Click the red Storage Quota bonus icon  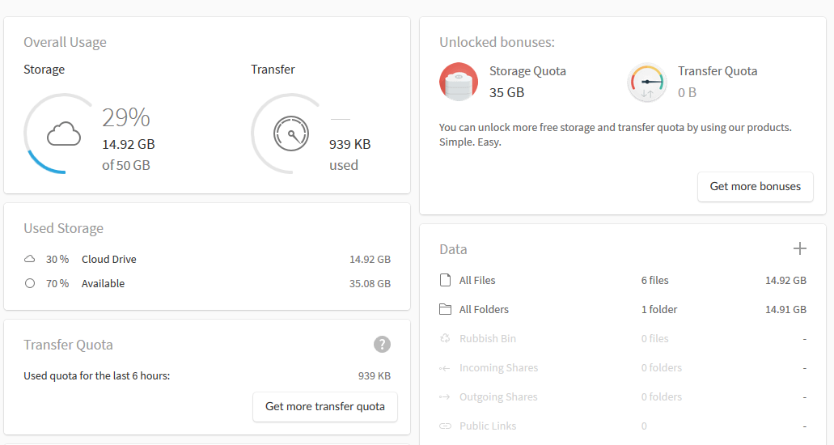pyautogui.click(x=459, y=83)
